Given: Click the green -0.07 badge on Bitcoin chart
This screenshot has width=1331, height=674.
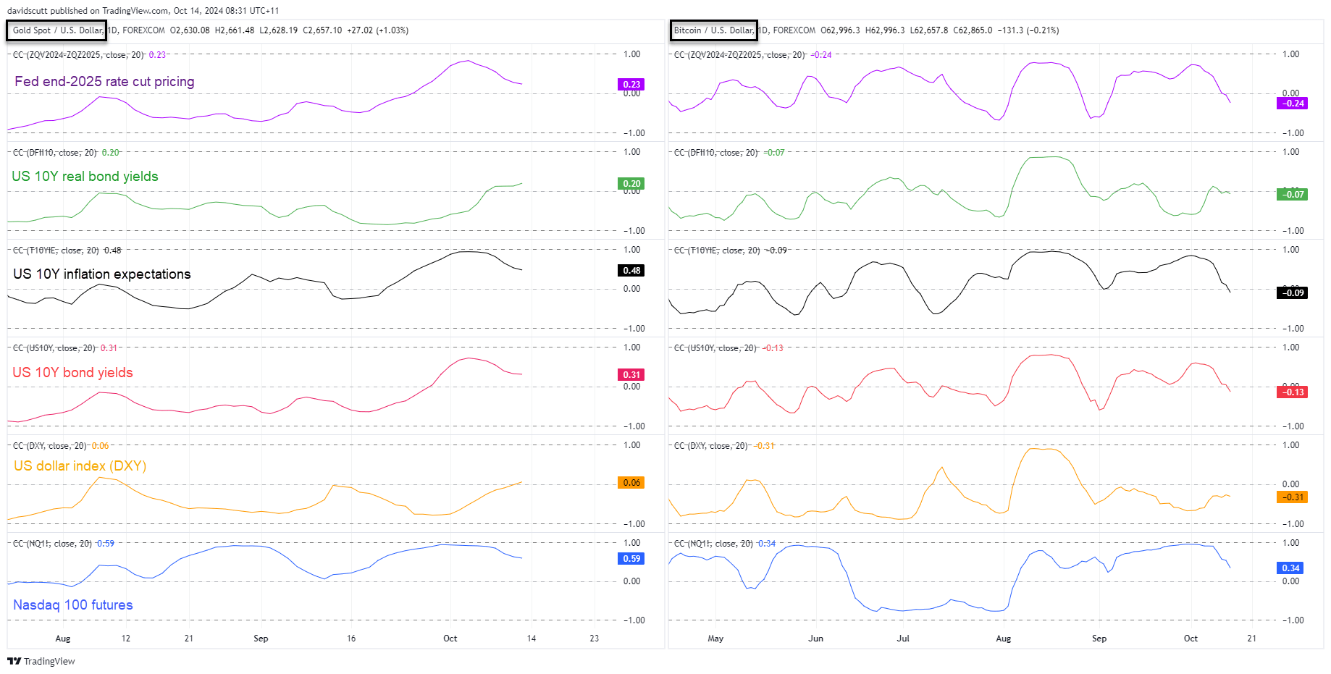Looking at the screenshot, I should pos(1293,195).
